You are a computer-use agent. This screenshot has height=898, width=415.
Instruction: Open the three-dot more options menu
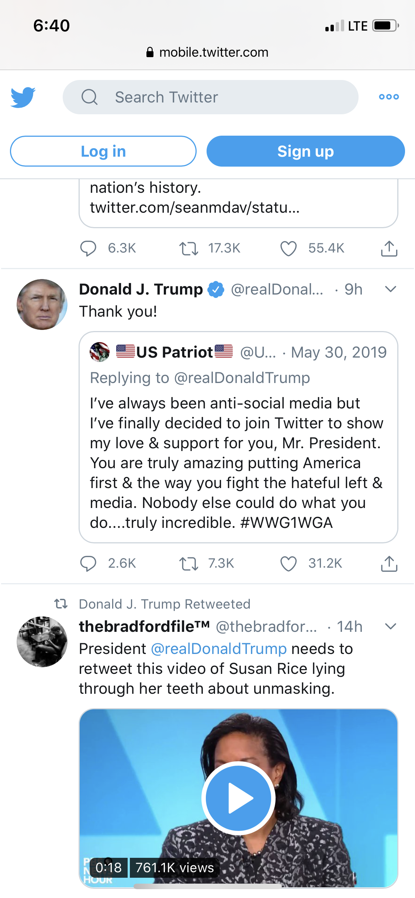(389, 97)
